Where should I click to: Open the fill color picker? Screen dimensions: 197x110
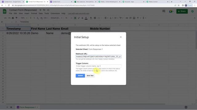pos(91,18)
